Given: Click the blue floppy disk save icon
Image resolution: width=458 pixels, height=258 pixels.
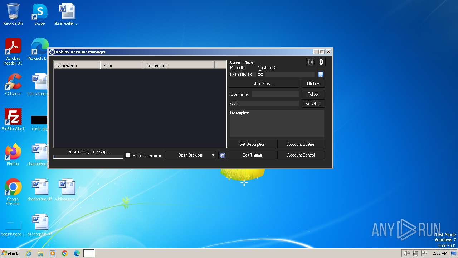Looking at the screenshot, I should point(321,75).
